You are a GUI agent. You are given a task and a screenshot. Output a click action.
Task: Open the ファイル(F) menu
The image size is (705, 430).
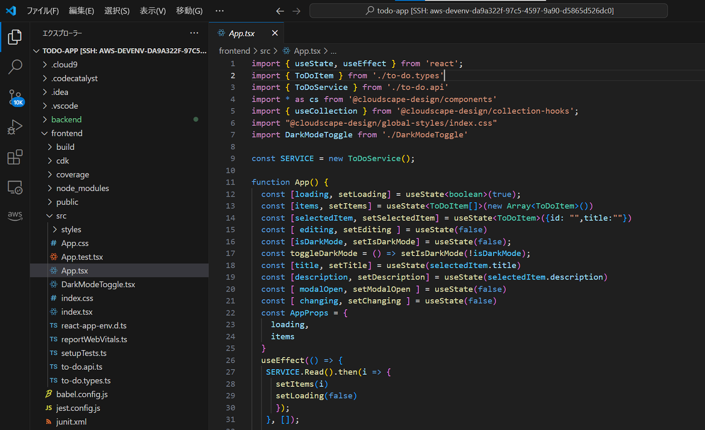(42, 11)
